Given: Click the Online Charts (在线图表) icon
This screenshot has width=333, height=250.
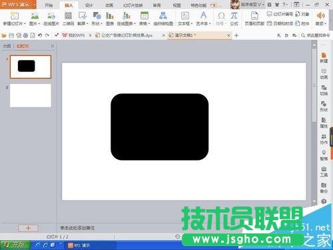Looking at the screenshot, I should [127, 16].
